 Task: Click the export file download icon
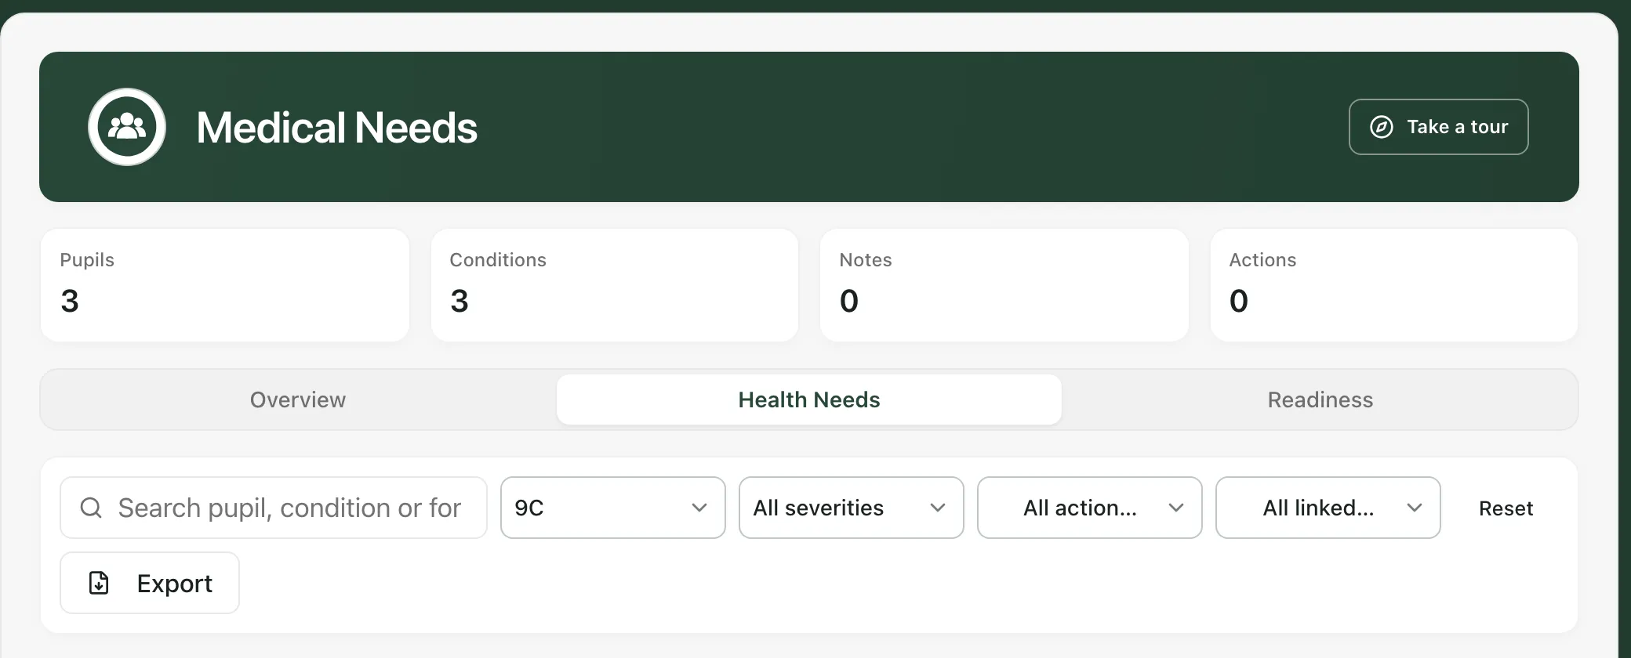[99, 583]
